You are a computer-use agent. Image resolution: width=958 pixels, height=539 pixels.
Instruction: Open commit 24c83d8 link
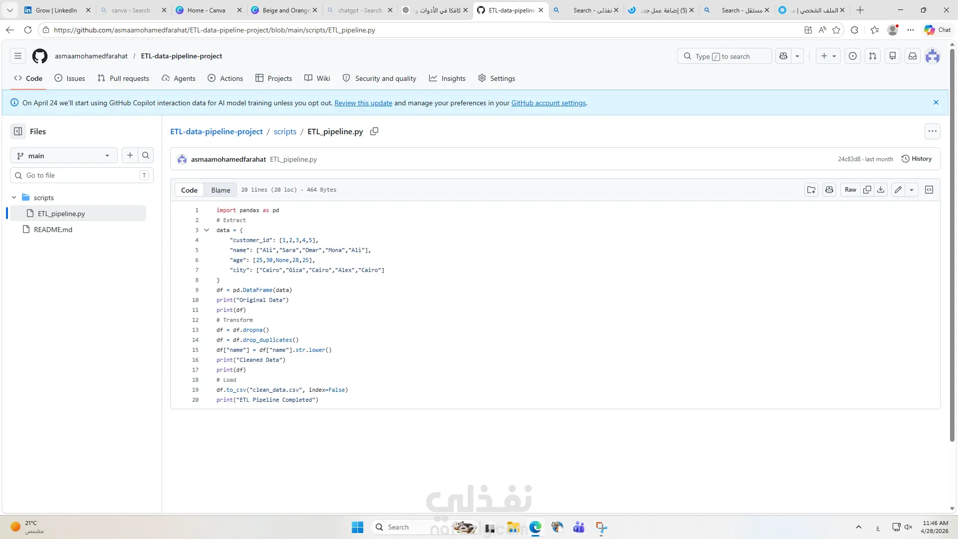point(849,159)
